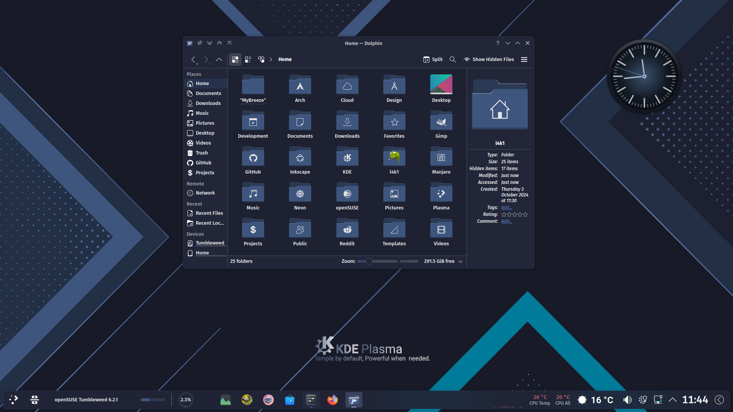The width and height of the screenshot is (733, 412).
Task: Open the l4k1 folder with chameleon icon
Action: (x=394, y=160)
